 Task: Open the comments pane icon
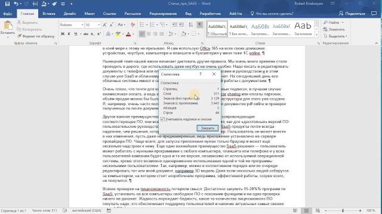click(x=374, y=14)
